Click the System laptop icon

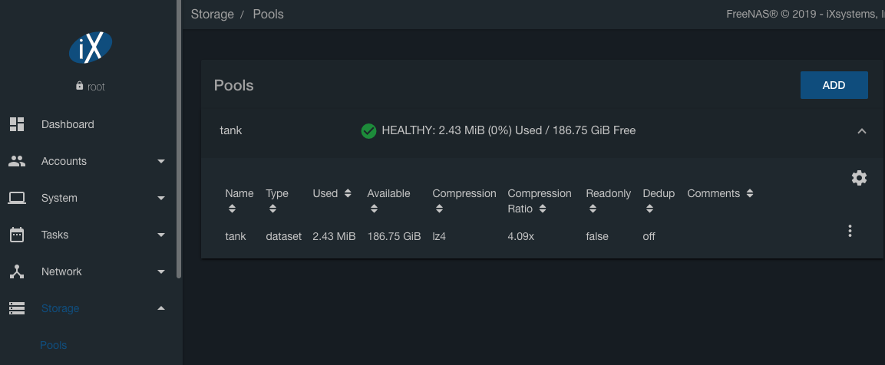point(17,198)
